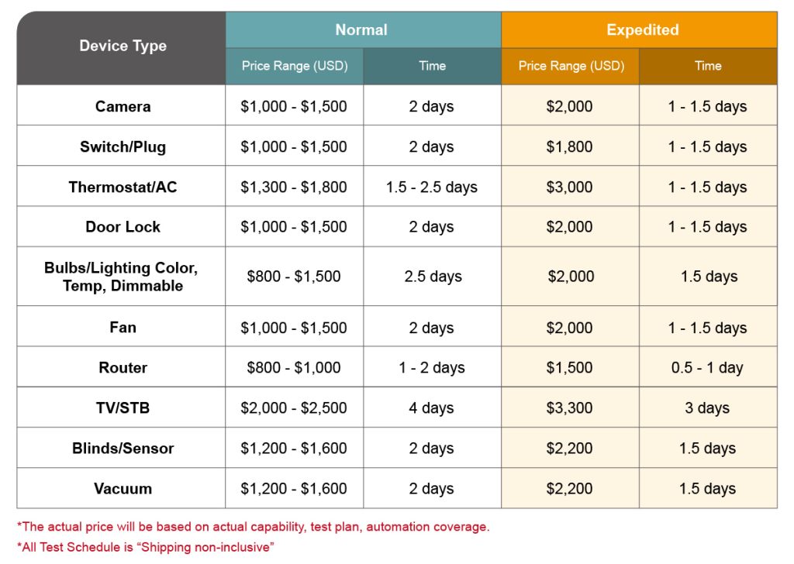The image size is (794, 564).
Task: Click the TV/STB $3,300 expedited price
Action: pos(570,408)
